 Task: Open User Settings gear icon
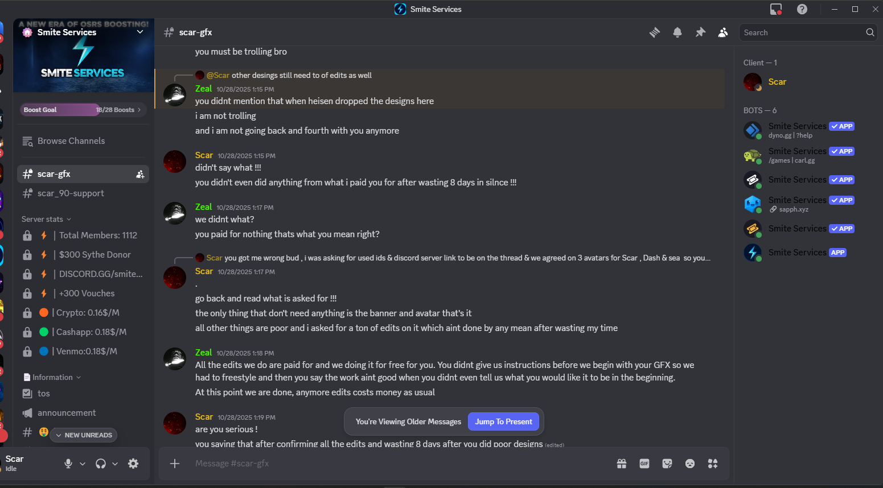point(133,464)
